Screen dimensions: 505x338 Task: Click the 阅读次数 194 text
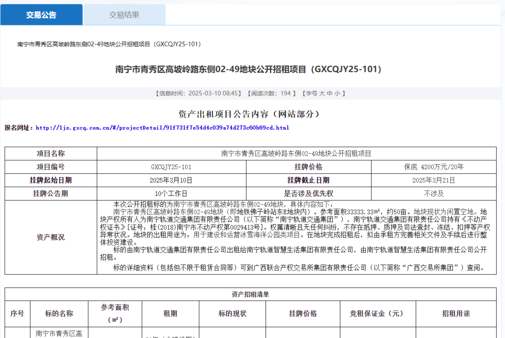[x=271, y=93]
